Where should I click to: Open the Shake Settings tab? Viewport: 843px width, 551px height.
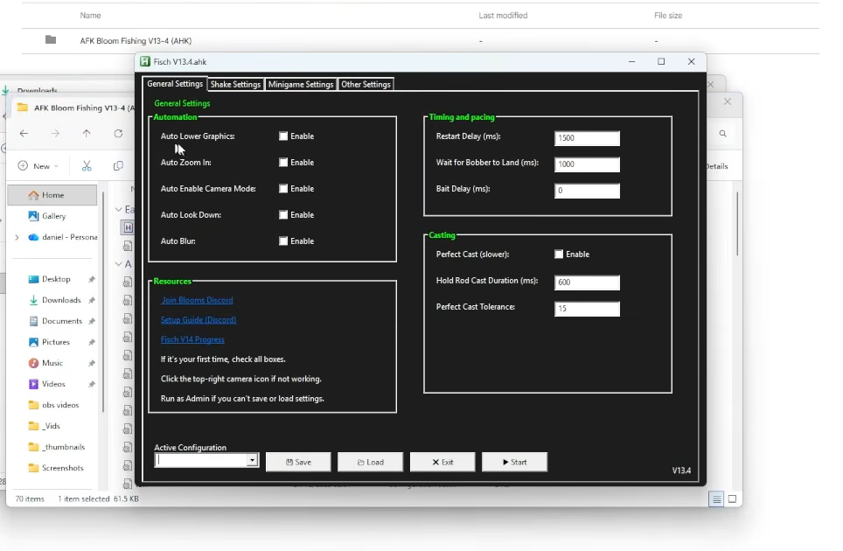point(235,84)
